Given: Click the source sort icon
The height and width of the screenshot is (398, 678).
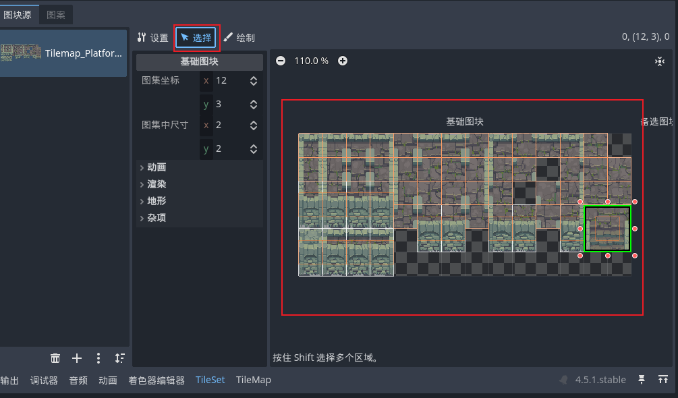Looking at the screenshot, I should coord(120,358).
